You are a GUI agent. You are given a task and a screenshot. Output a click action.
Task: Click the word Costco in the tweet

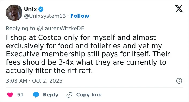[x=50, y=37]
